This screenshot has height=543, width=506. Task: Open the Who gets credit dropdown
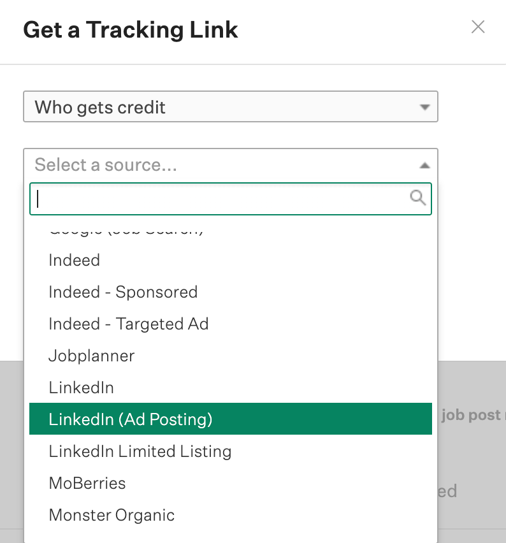pos(231,106)
